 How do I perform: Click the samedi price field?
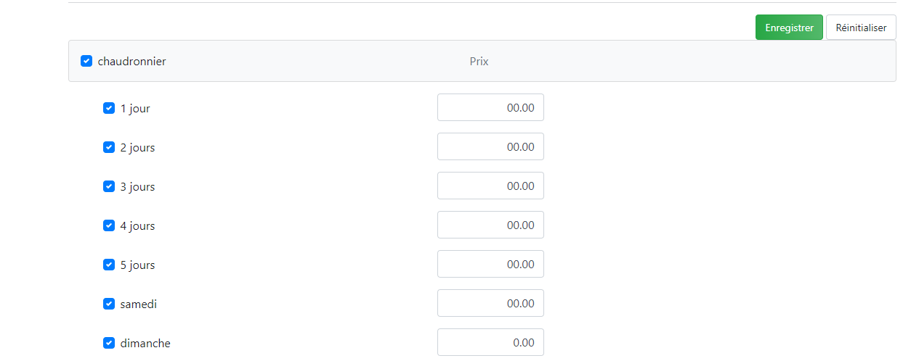490,303
